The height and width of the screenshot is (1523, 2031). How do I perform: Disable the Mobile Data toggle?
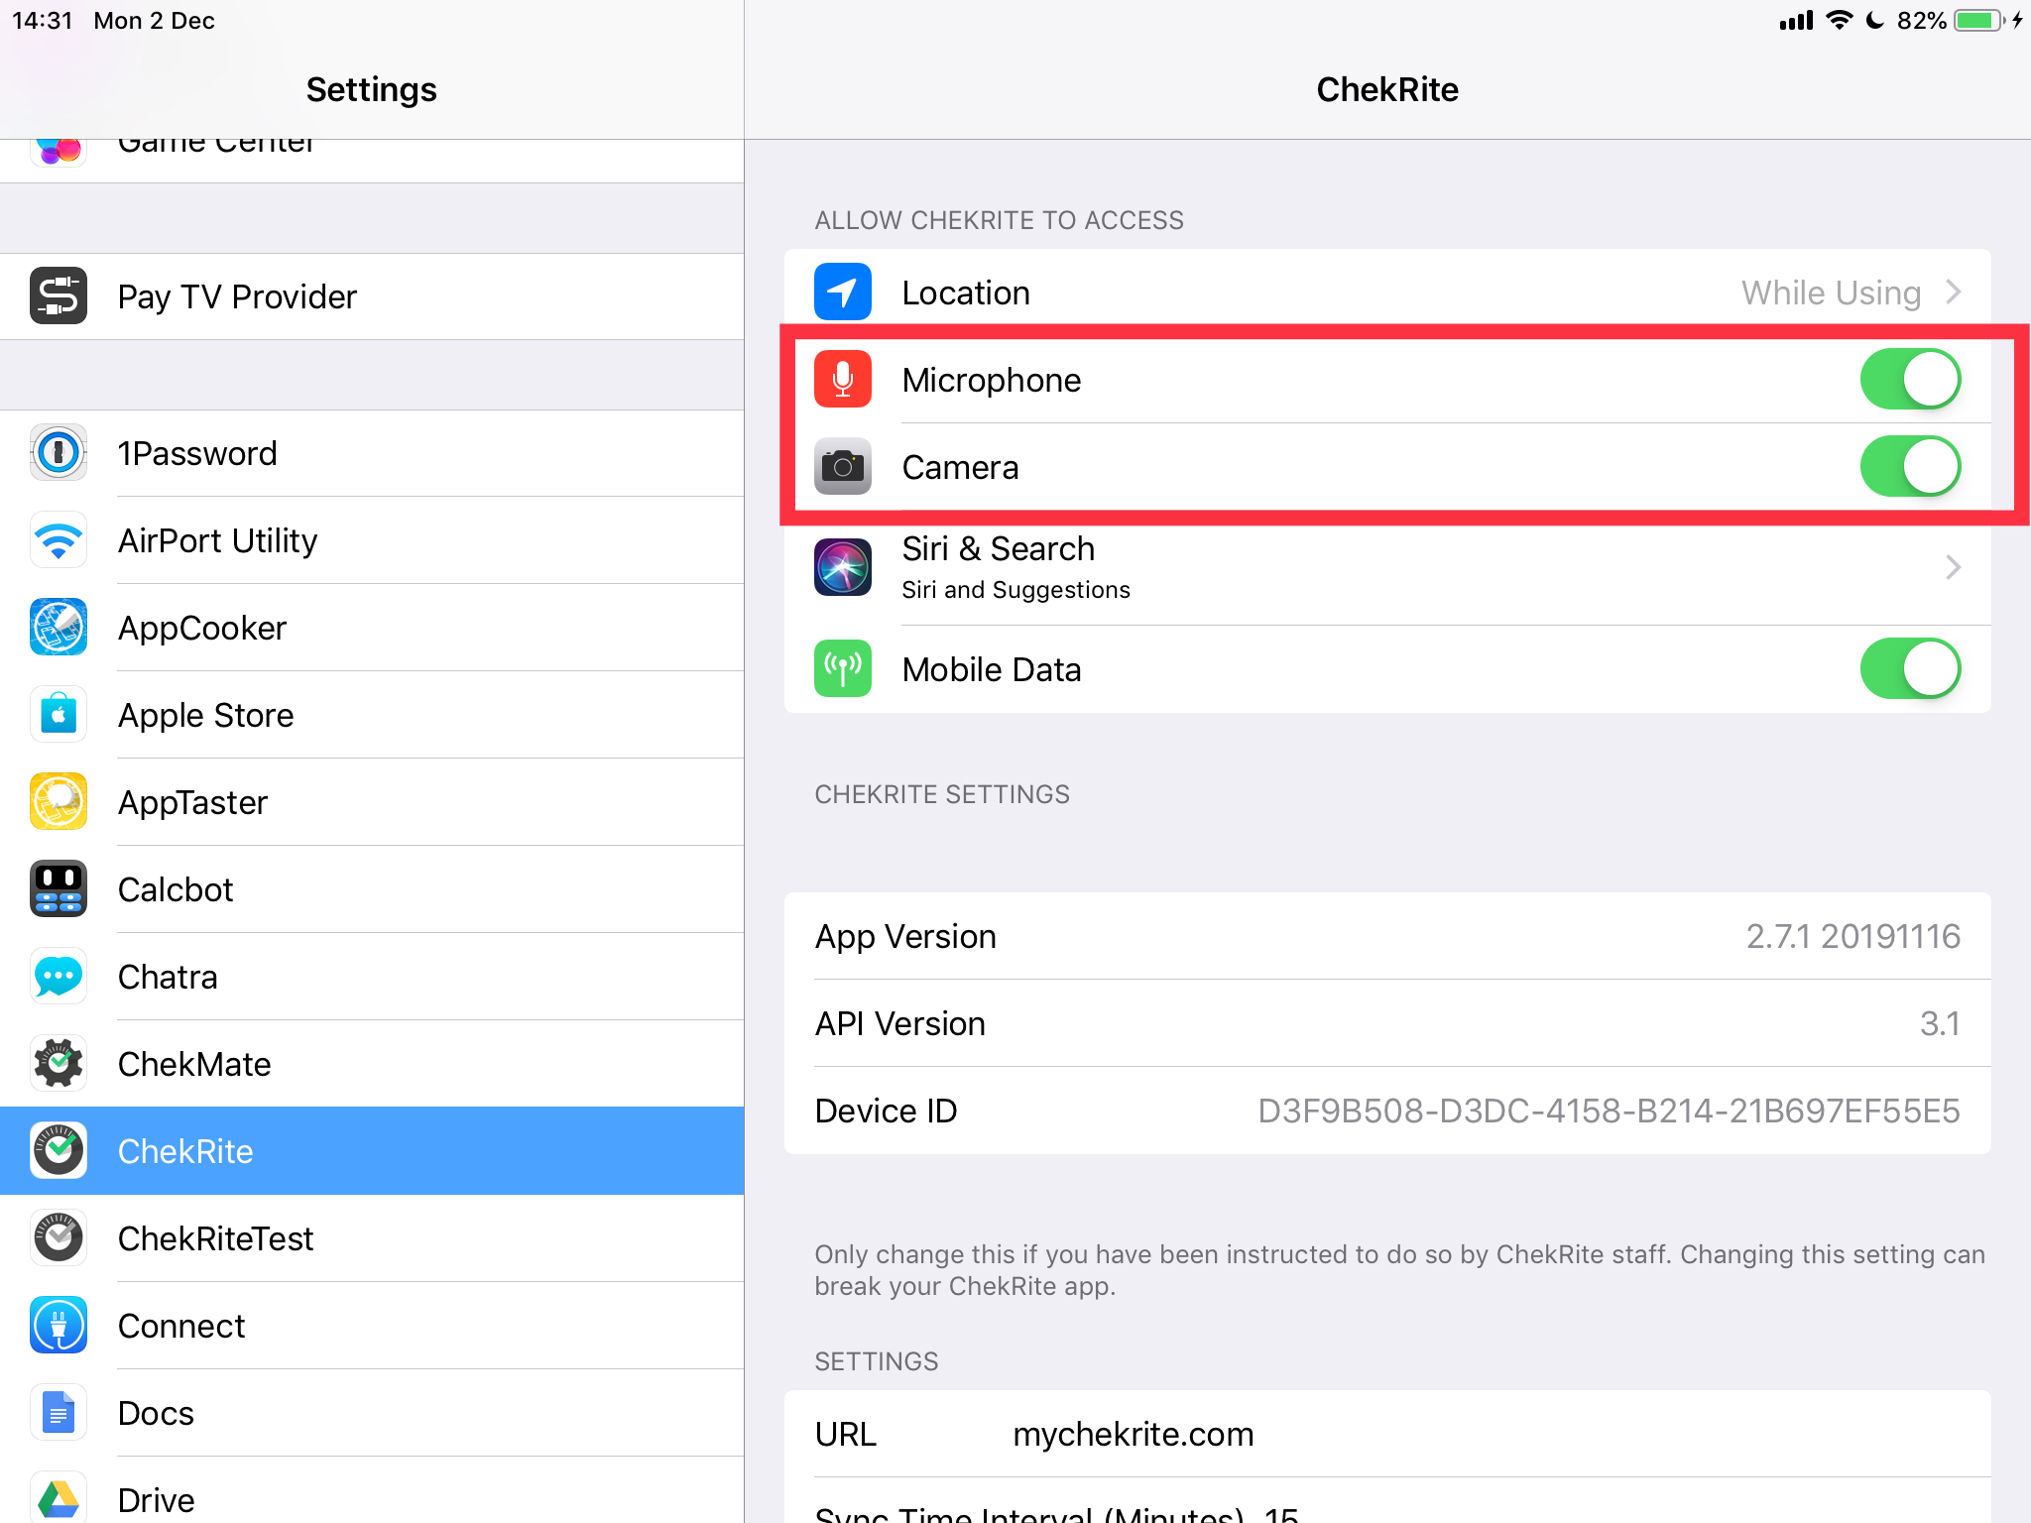click(1910, 668)
